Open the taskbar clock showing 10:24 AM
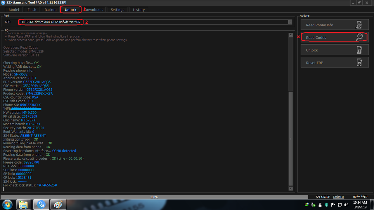Viewport: 374px width, 210px height. pyautogui.click(x=360, y=204)
